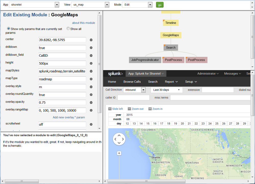Click day 24 in the timeline
This screenshot has height=184, width=255.
point(210,123)
